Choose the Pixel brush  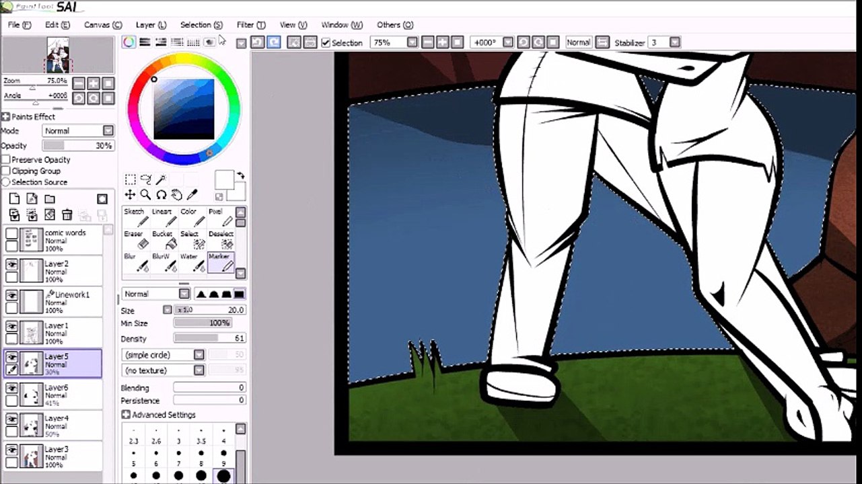(219, 217)
